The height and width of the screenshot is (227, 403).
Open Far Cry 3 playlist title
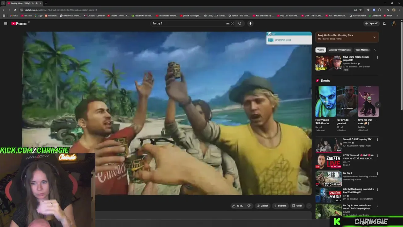[347, 173]
